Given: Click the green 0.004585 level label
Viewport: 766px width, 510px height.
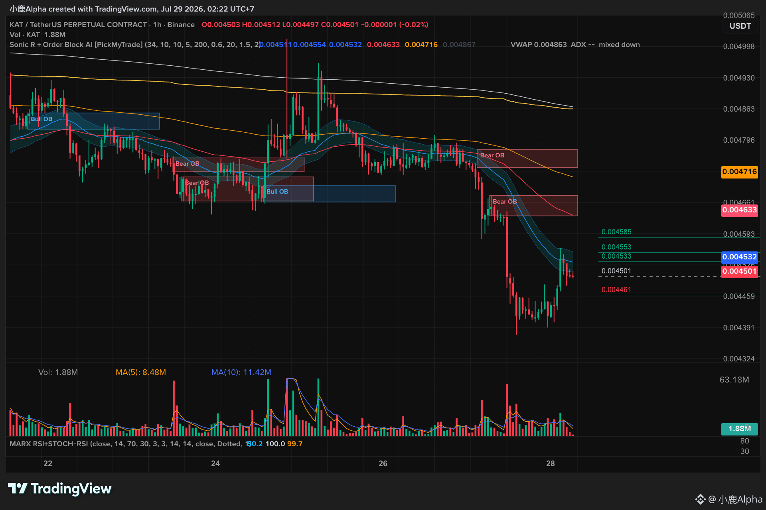Looking at the screenshot, I should 616,232.
